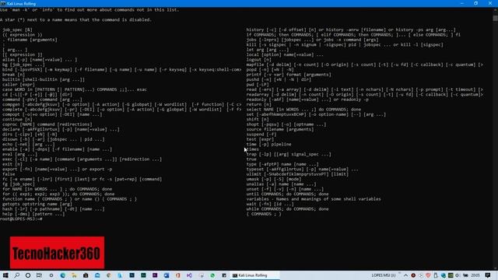Open the purple Adobe app icon
Viewport: 498px width, 280px height.
(x=155, y=275)
